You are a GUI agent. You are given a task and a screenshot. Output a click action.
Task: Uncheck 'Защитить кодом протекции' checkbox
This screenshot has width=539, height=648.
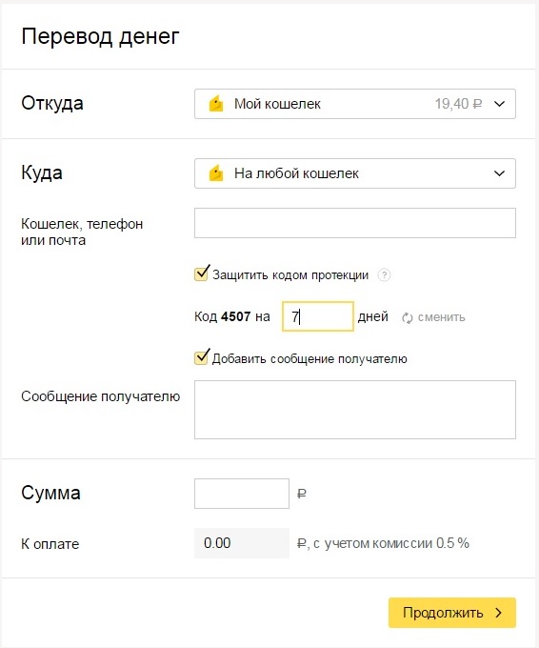click(x=201, y=274)
